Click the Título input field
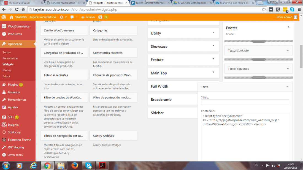Screen dimensions: 303x170 [245, 102]
